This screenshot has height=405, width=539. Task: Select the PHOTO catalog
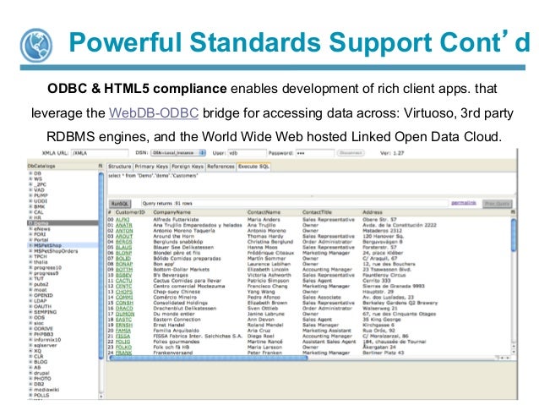click(x=42, y=379)
